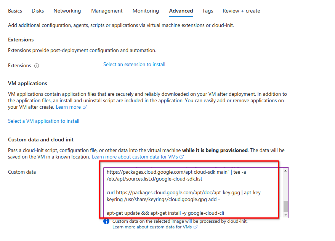Select the Management tab
Viewport: 335px width, 241px height.
pos(107,11)
